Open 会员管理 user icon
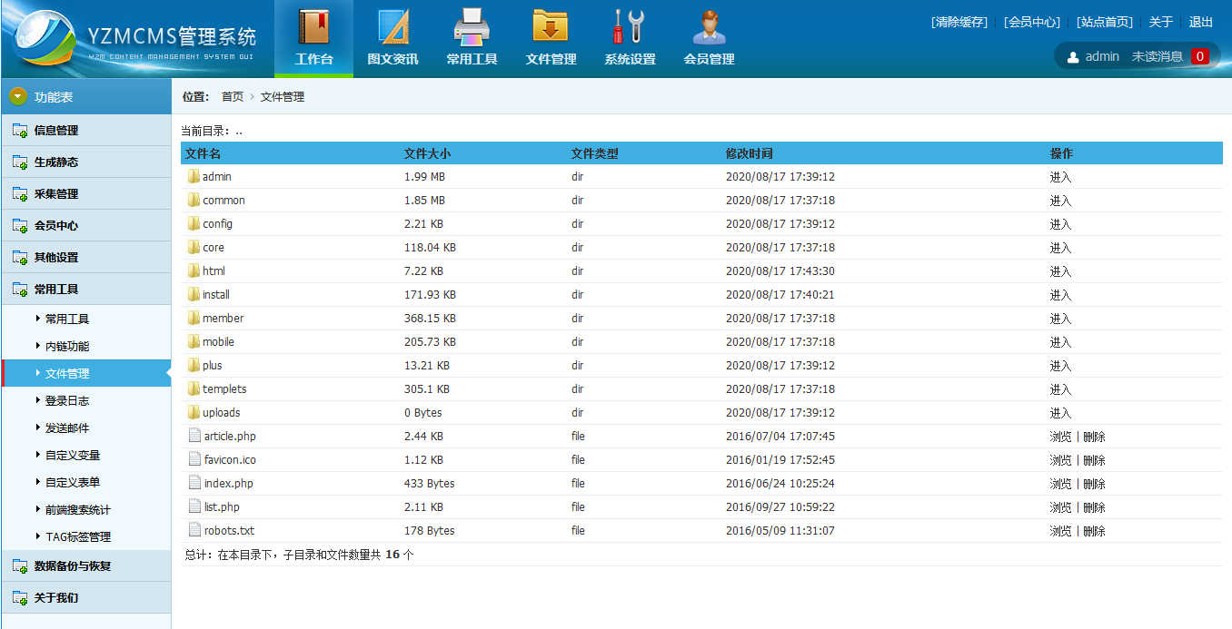Viewport: 1232px width, 629px height. click(709, 27)
